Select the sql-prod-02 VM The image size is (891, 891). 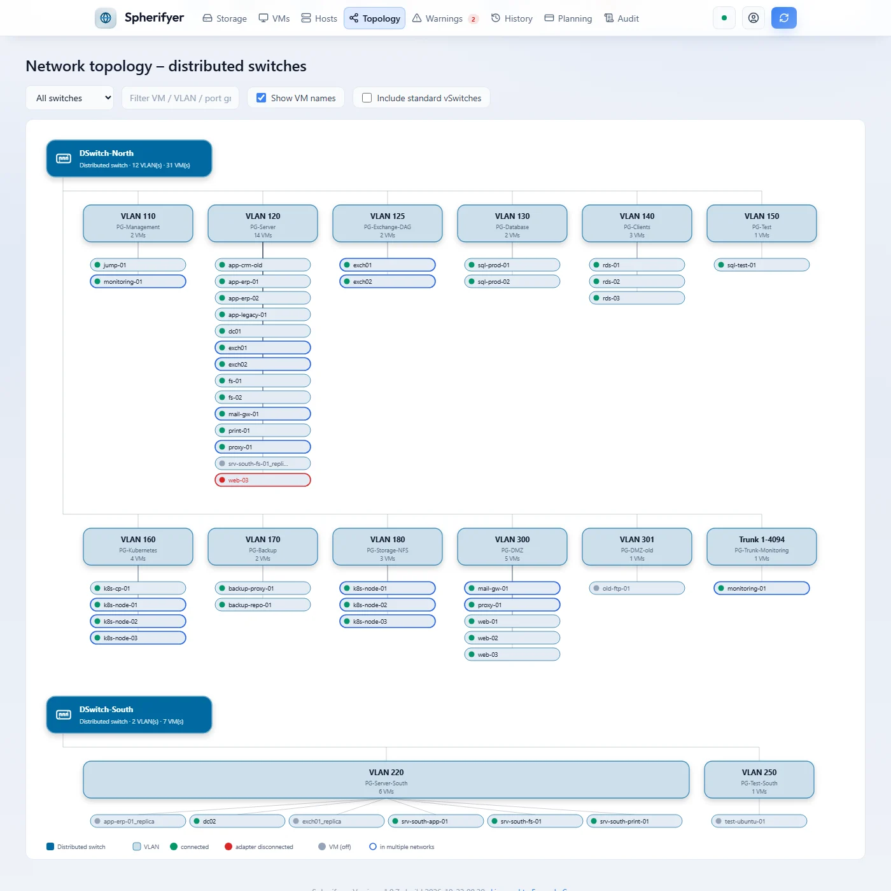click(x=512, y=281)
